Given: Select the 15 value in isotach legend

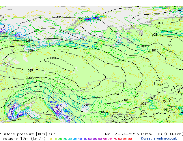Looking at the screenshot, I should coord(55,139).
